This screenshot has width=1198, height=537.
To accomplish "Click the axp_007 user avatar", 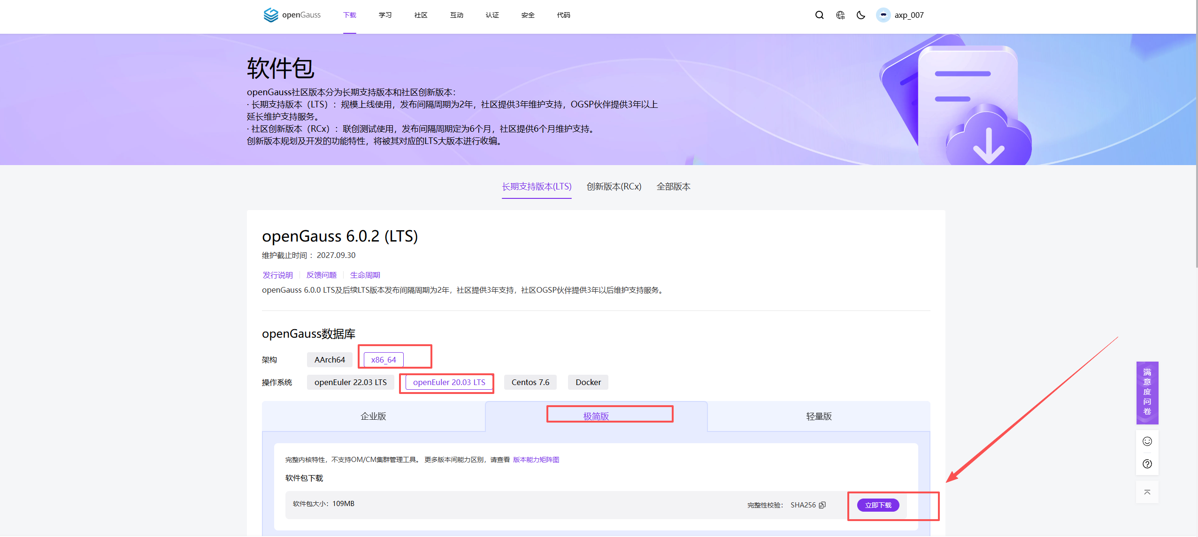I will [883, 15].
